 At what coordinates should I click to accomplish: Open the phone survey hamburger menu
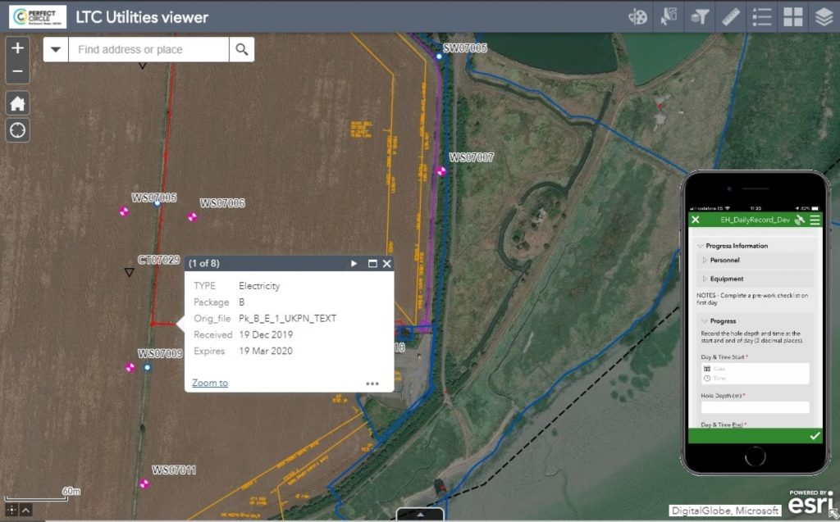[815, 220]
